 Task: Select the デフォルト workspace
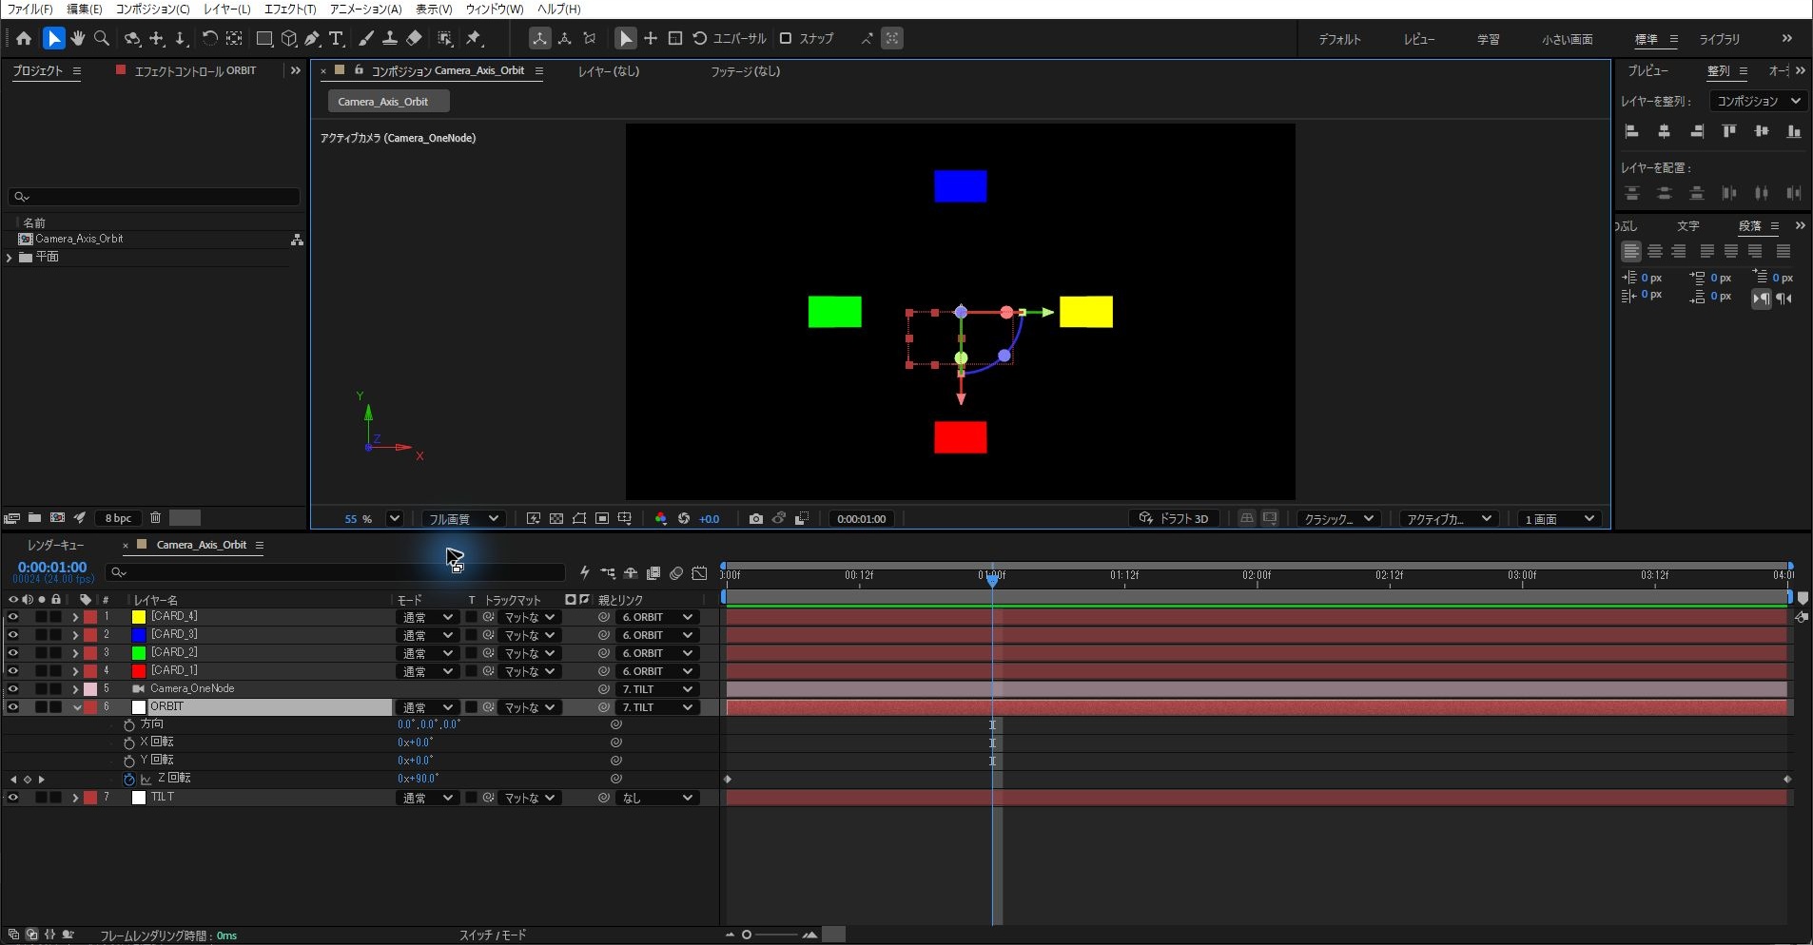pyautogui.click(x=1339, y=39)
